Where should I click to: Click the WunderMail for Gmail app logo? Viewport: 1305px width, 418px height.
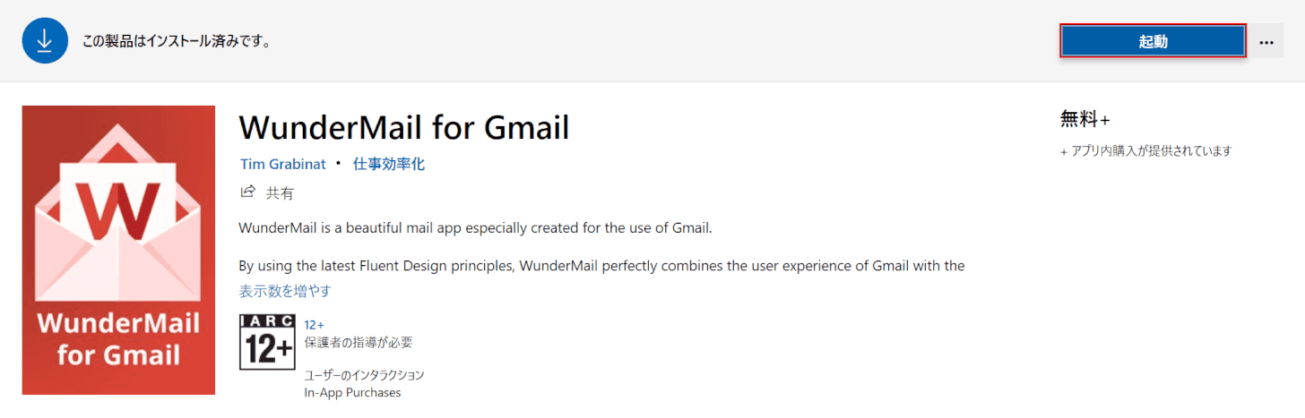pyautogui.click(x=118, y=250)
